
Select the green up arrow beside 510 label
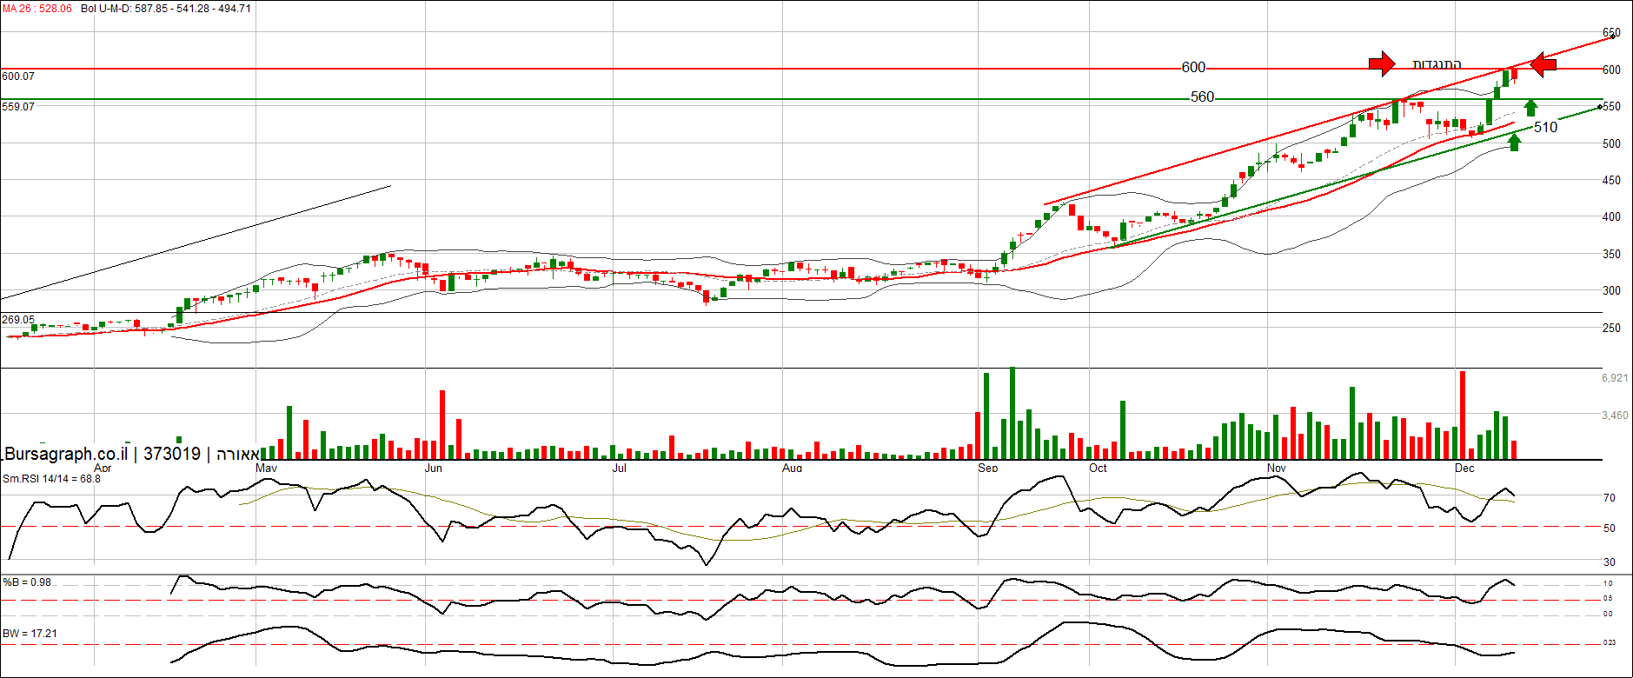(x=1515, y=142)
